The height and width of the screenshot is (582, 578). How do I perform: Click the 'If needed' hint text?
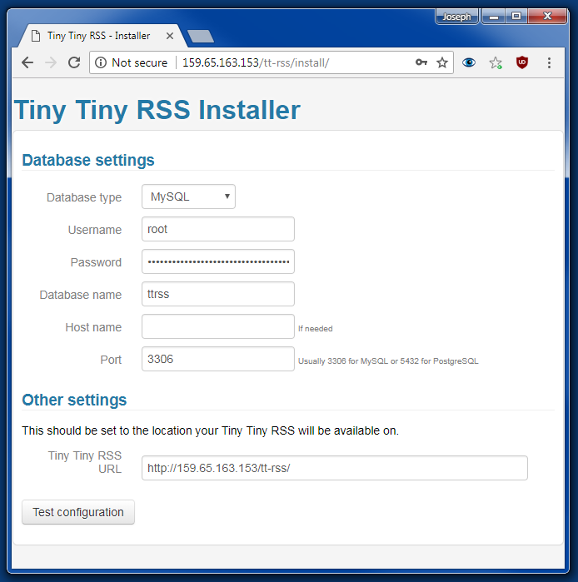click(316, 329)
